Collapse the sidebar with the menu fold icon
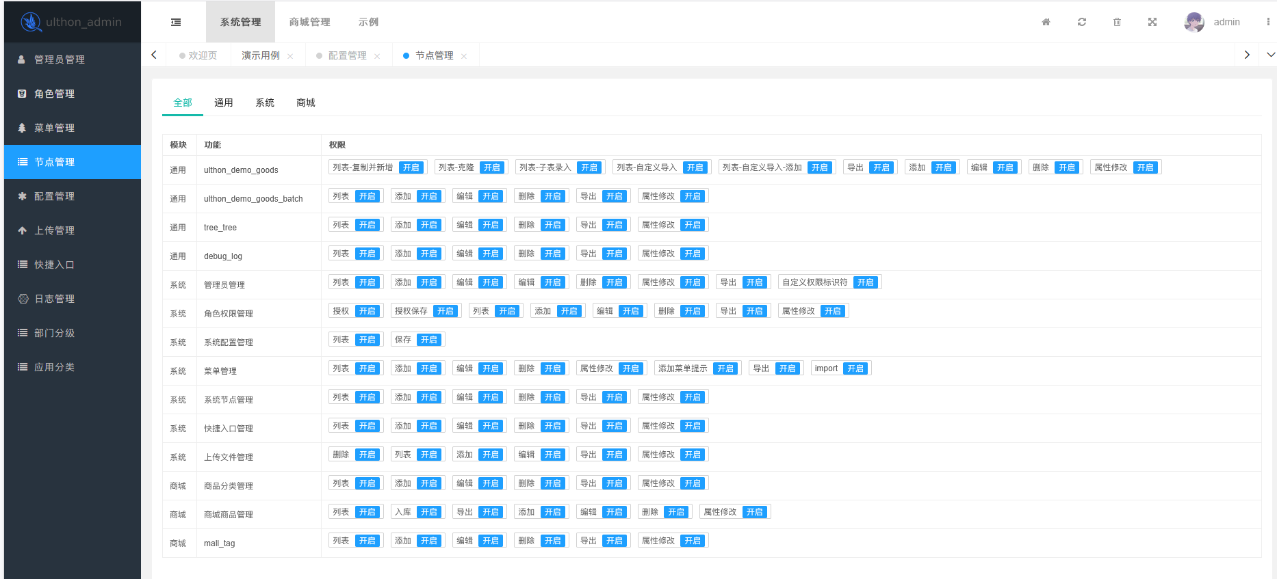This screenshot has width=1277, height=579. pyautogui.click(x=176, y=22)
